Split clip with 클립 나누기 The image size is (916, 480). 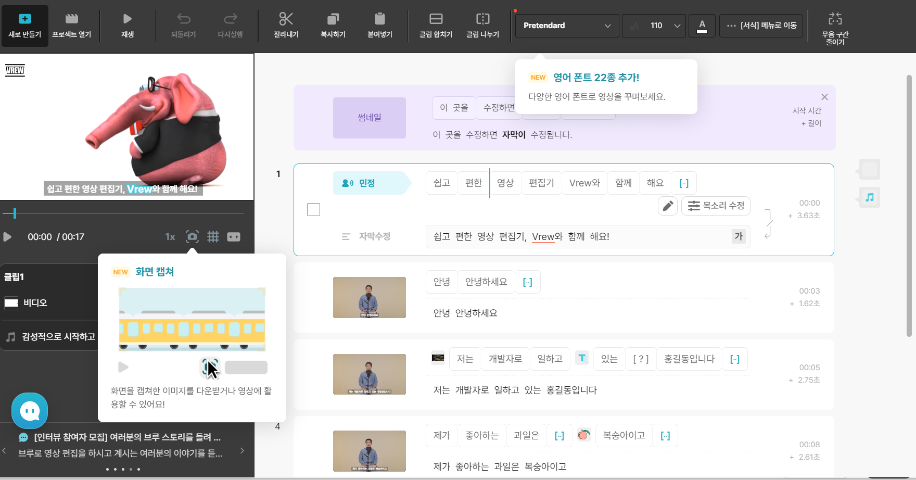tap(482, 26)
